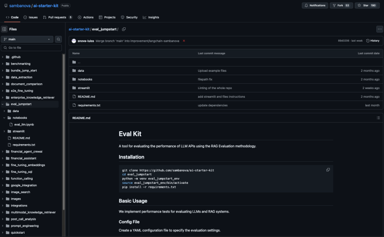Open fine_tuning_embeddings folder in tree
Image resolution: width=384 pixels, height=237 pixels.
pos(28,165)
